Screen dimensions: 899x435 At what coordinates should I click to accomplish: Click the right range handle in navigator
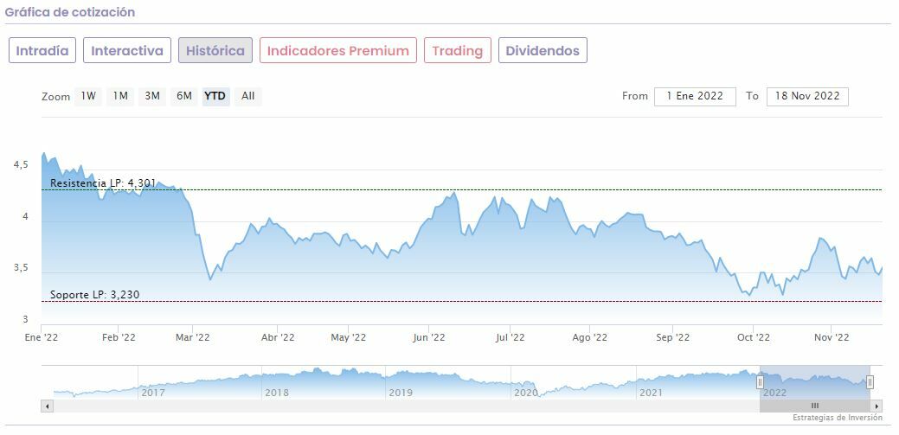tap(870, 382)
